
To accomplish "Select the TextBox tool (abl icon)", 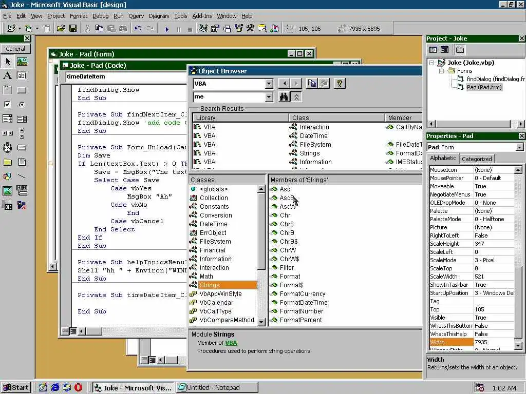I will coord(22,76).
